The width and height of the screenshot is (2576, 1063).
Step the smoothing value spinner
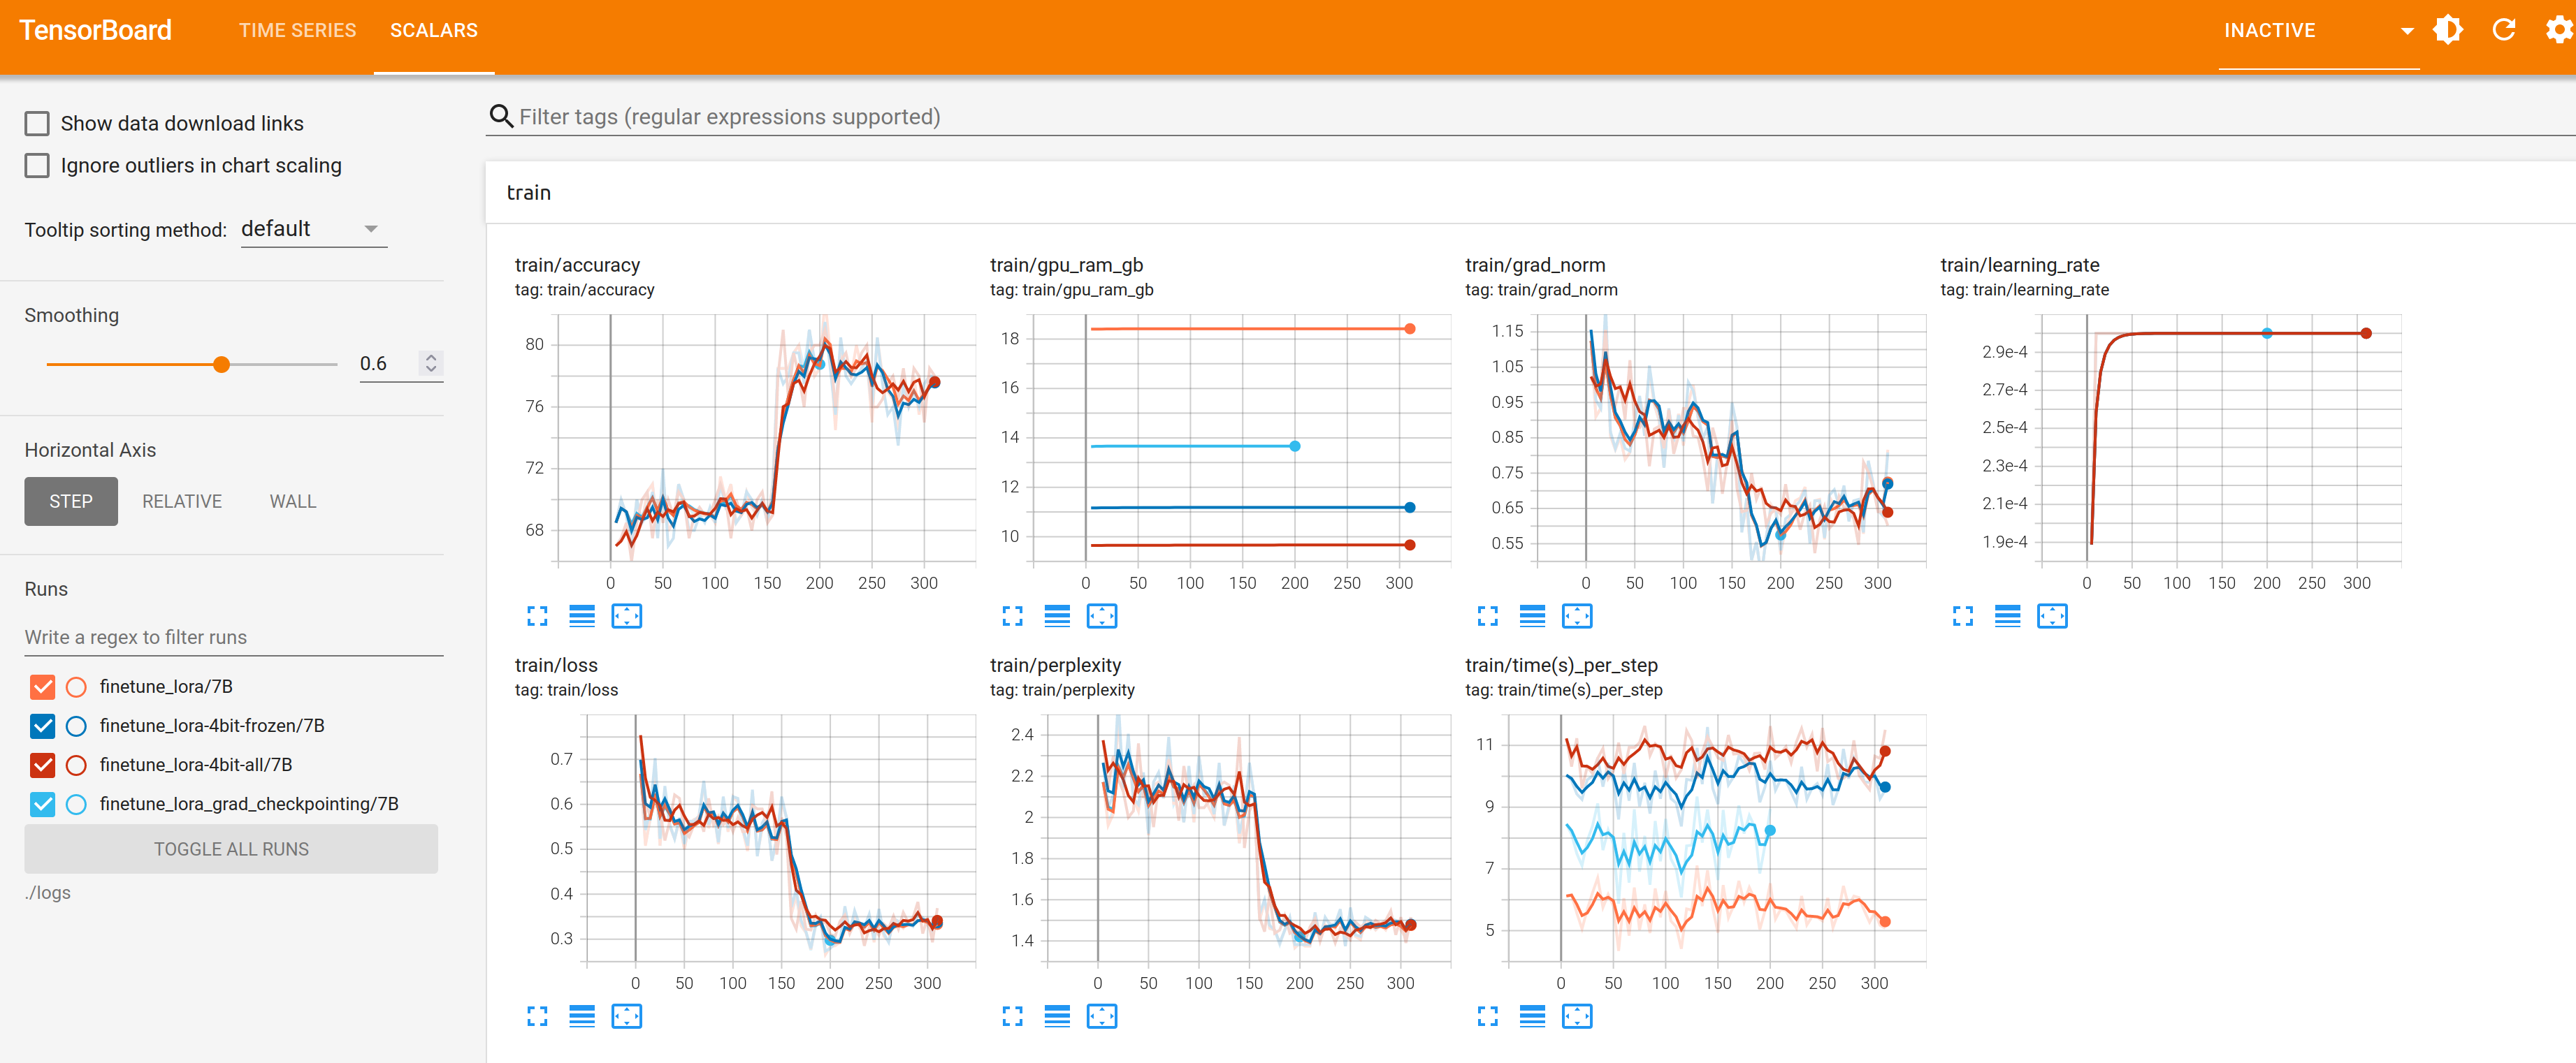pos(431,364)
